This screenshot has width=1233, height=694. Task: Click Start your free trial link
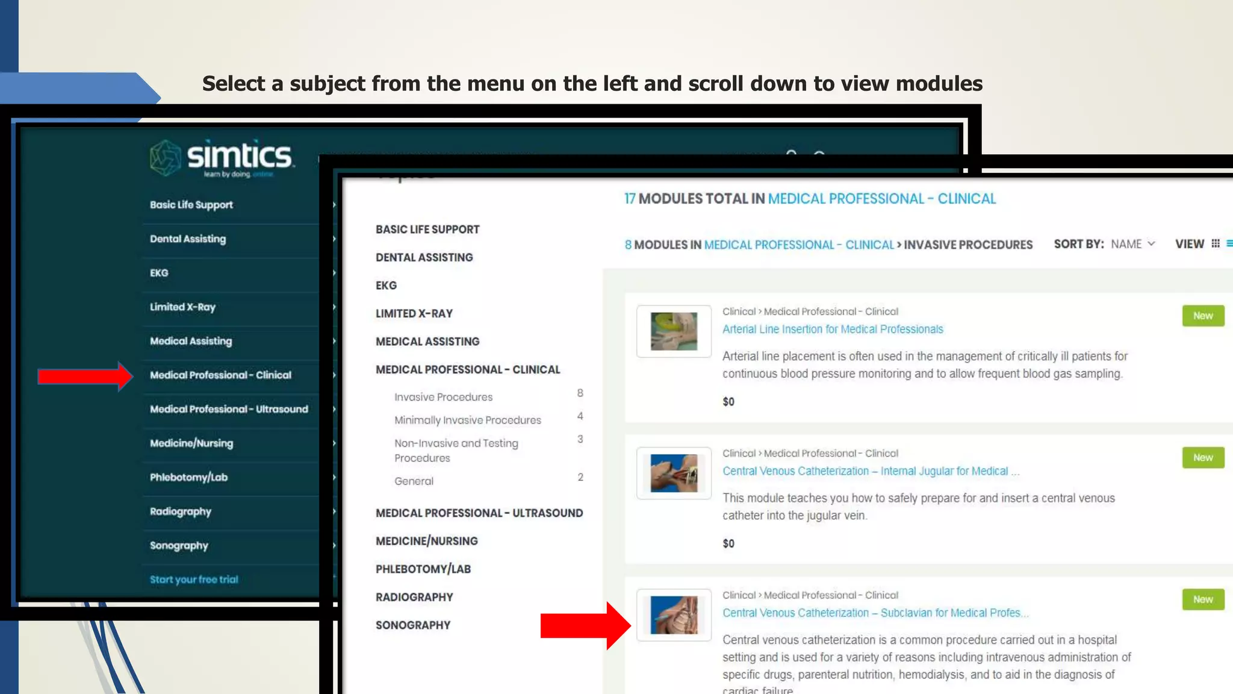pyautogui.click(x=194, y=580)
